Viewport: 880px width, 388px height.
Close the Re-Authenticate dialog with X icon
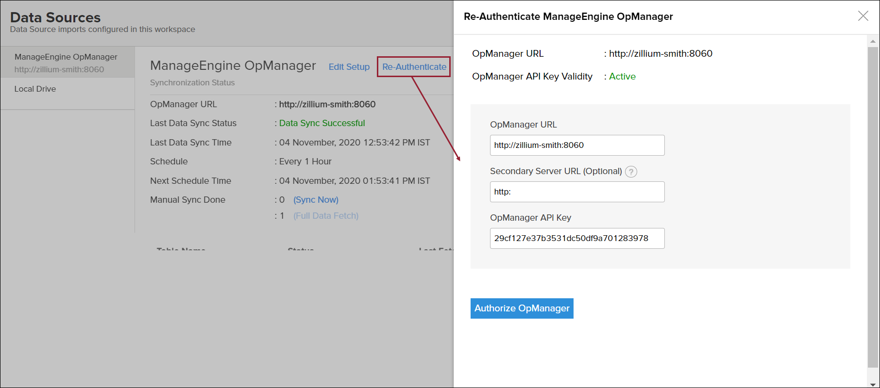click(863, 16)
